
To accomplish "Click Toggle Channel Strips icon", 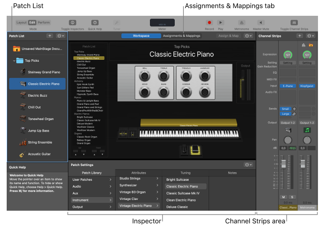I will pyautogui.click(x=294, y=22).
